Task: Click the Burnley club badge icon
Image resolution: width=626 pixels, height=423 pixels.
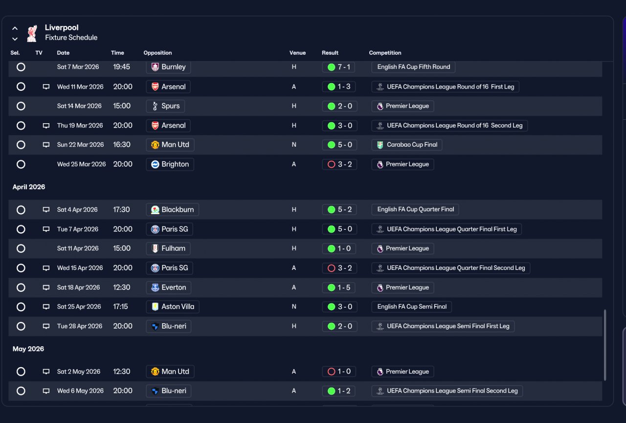Action: point(155,67)
